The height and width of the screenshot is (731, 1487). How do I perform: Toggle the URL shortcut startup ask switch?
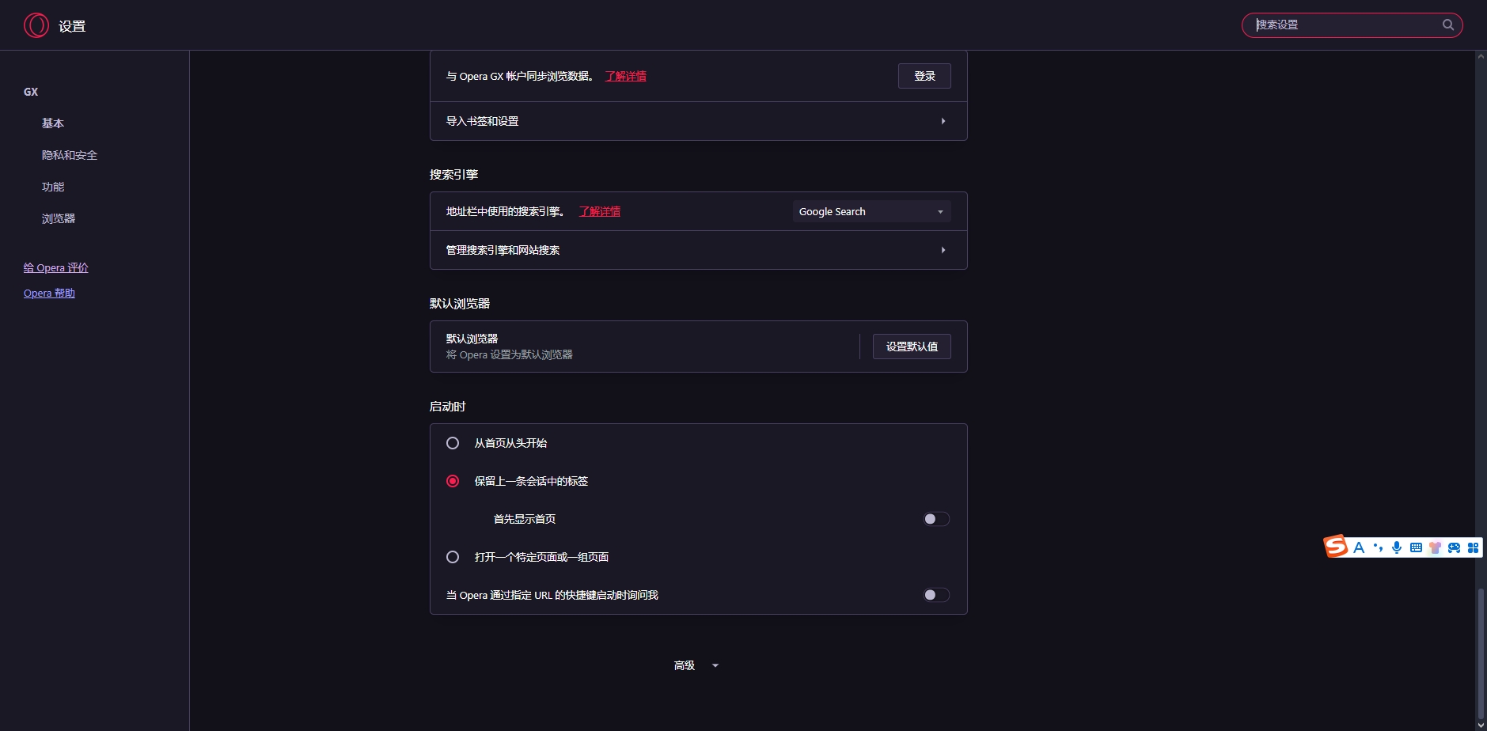pyautogui.click(x=936, y=595)
